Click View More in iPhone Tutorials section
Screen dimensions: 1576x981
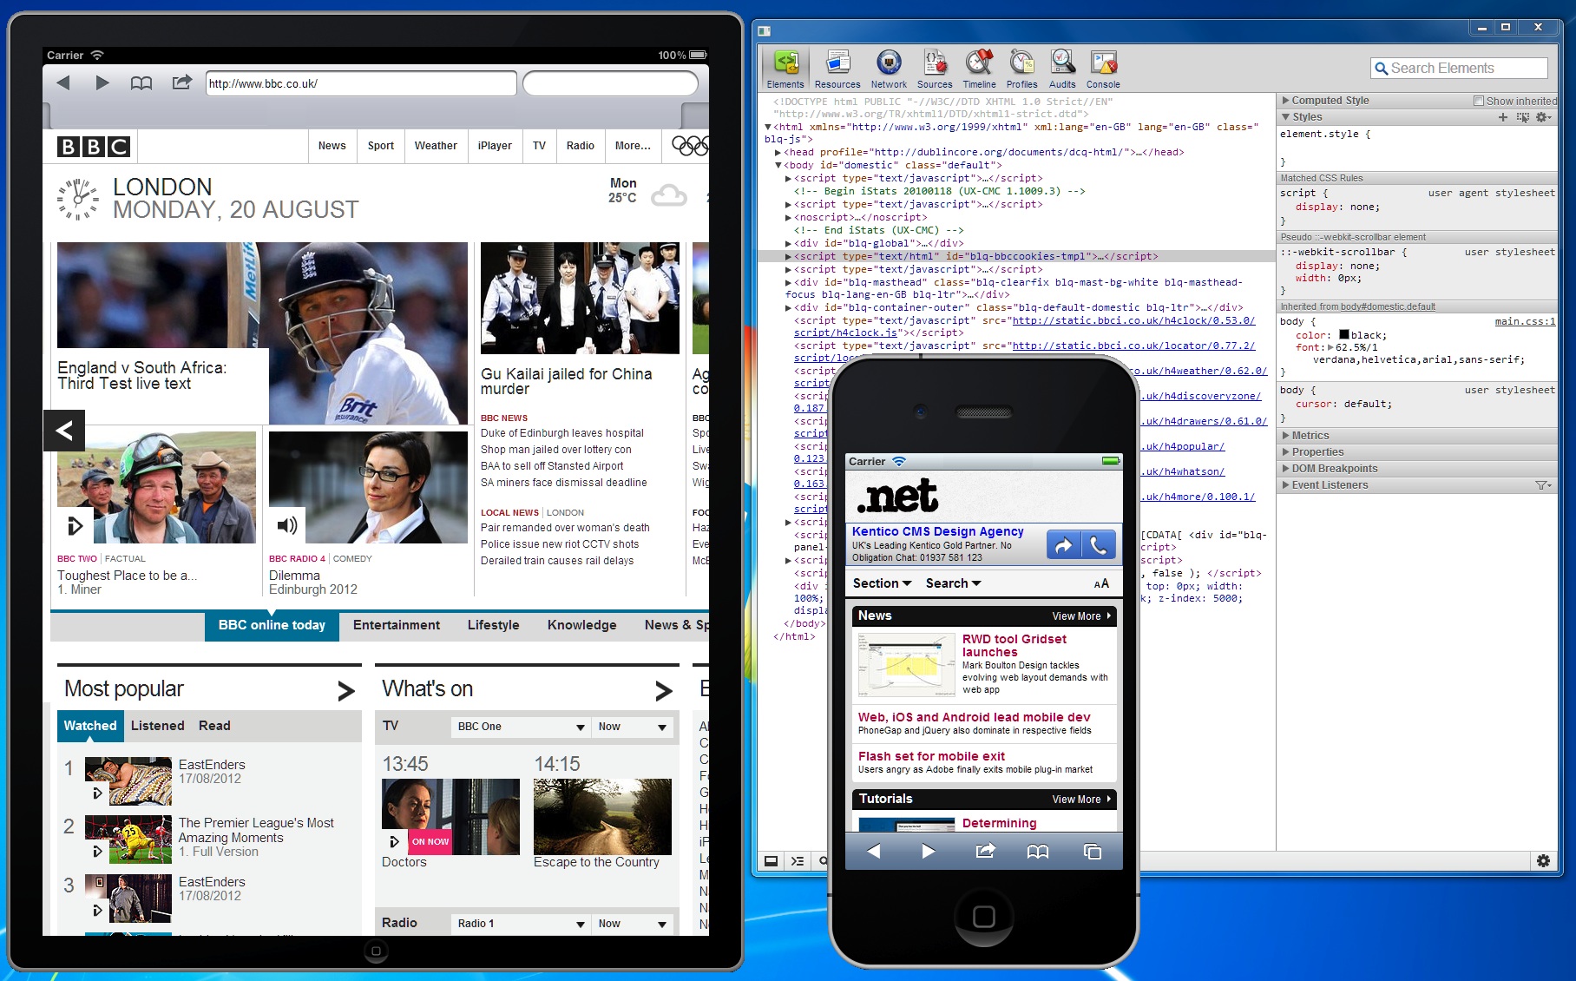(1081, 800)
